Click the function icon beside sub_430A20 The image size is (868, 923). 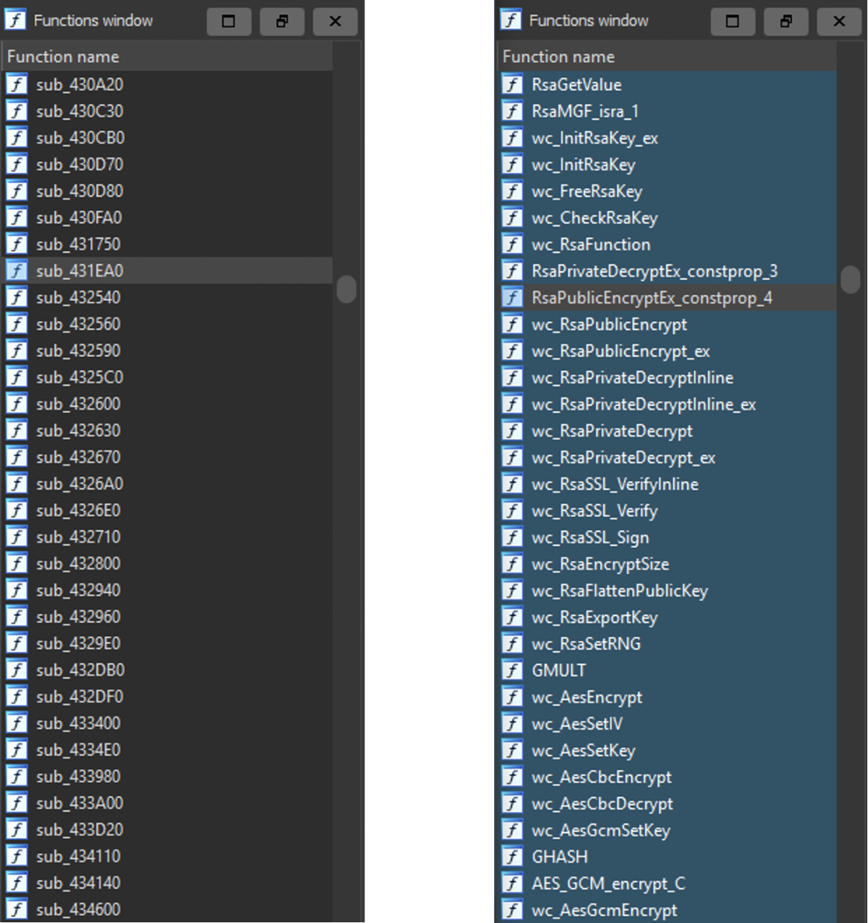(17, 84)
